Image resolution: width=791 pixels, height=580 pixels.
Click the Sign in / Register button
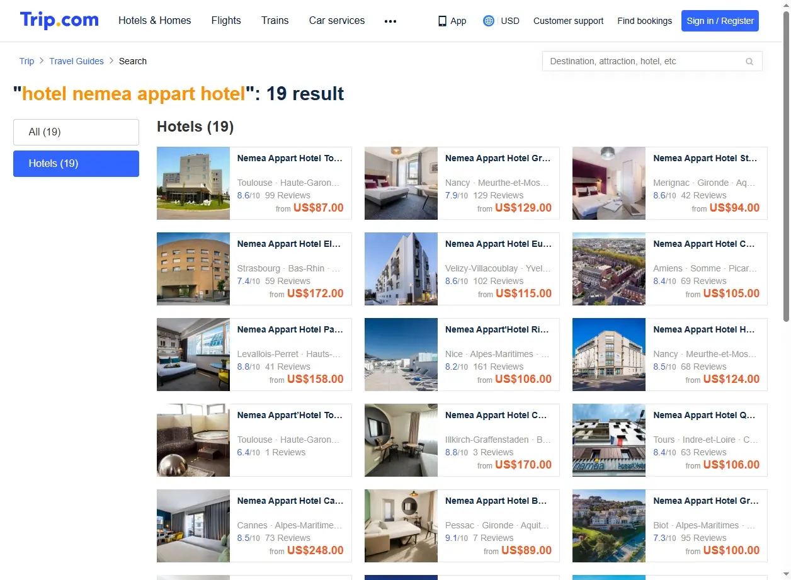pyautogui.click(x=720, y=21)
